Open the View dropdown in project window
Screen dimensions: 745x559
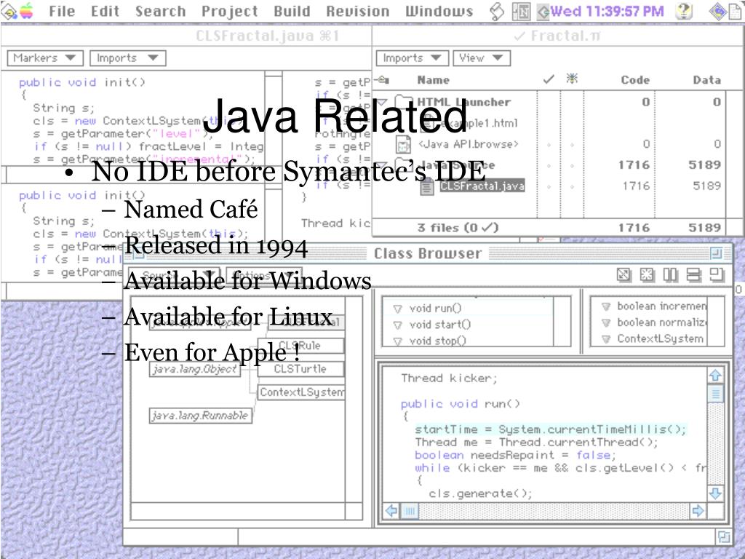[x=482, y=58]
